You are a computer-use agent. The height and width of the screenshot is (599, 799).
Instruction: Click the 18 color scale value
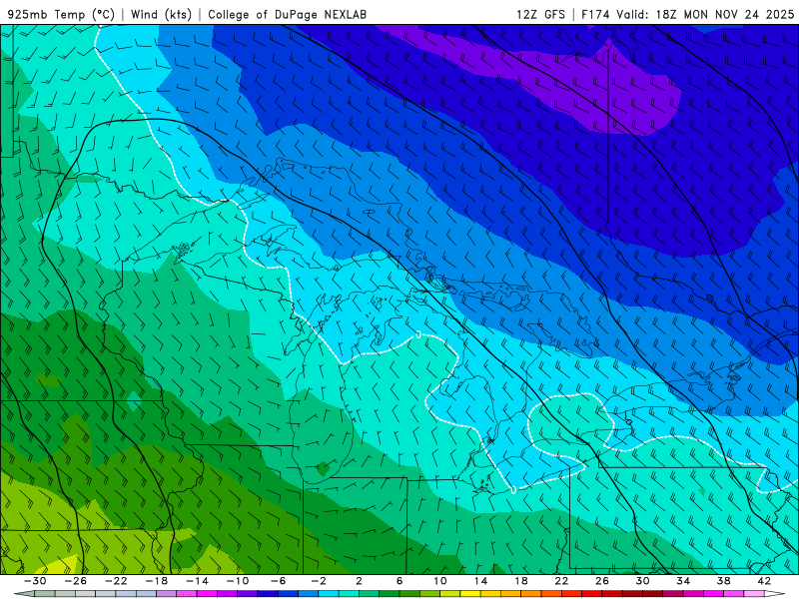(x=520, y=581)
